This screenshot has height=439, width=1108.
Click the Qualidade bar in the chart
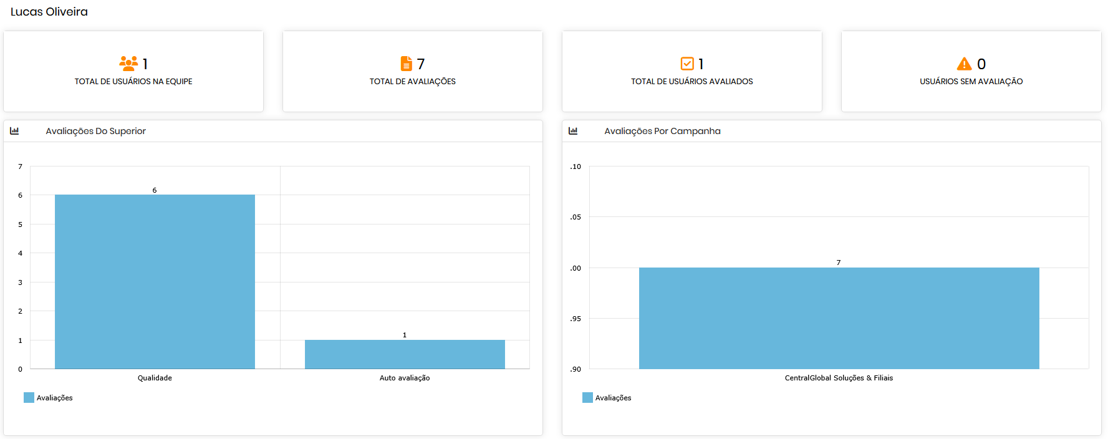pyautogui.click(x=155, y=281)
